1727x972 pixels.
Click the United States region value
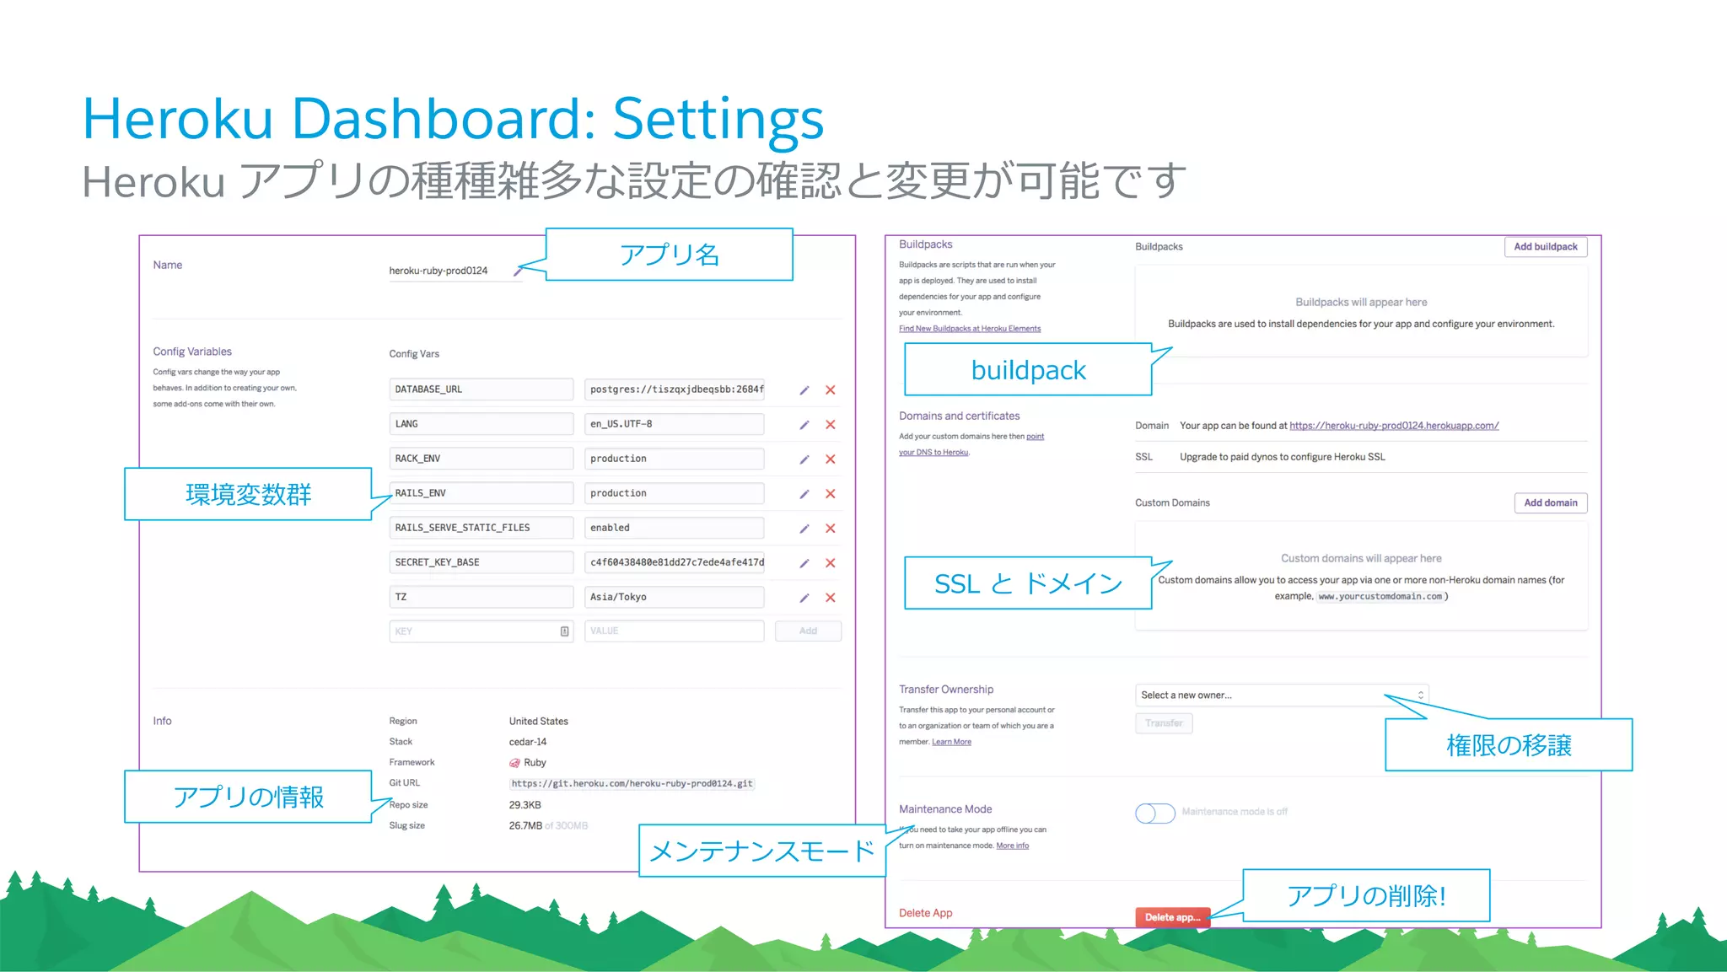point(539,722)
